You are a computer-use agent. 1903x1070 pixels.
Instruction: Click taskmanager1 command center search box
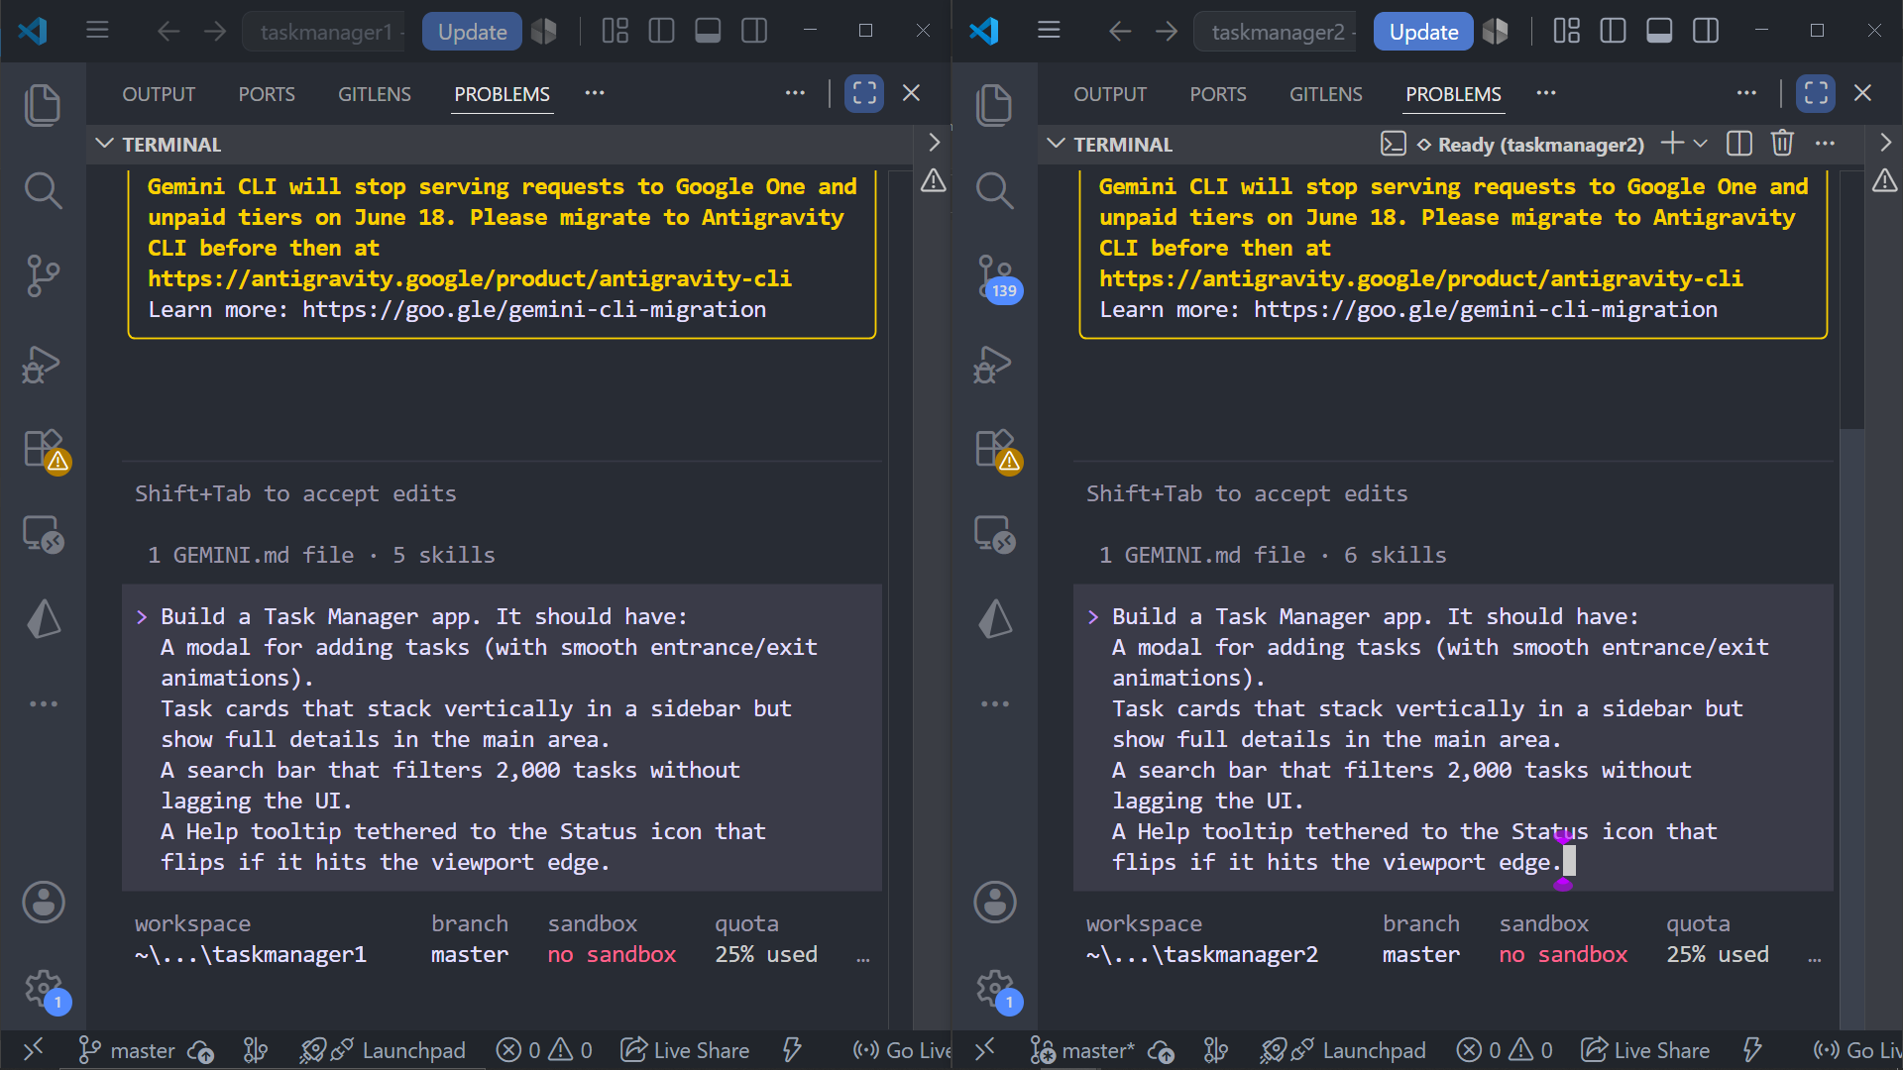324,32
